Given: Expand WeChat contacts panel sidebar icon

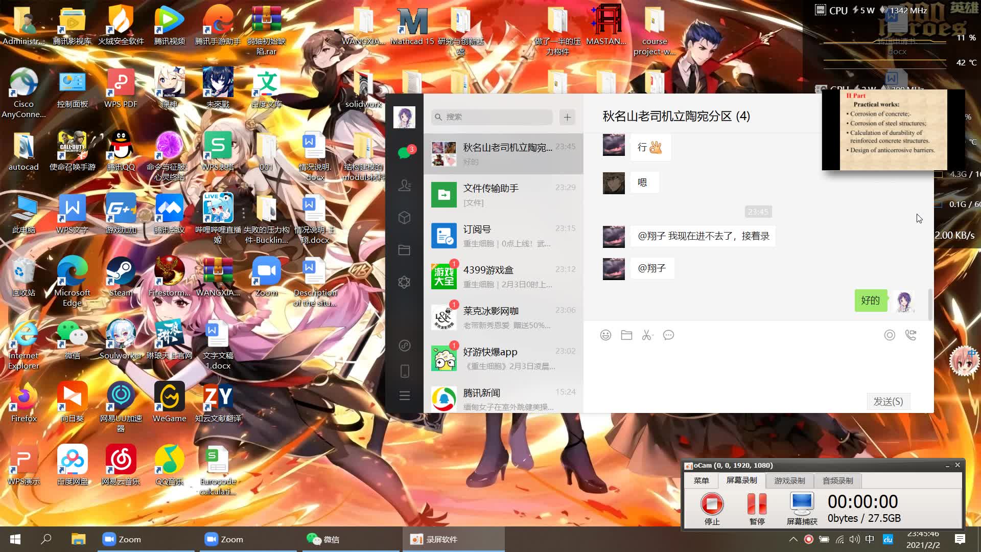Looking at the screenshot, I should pos(405,186).
